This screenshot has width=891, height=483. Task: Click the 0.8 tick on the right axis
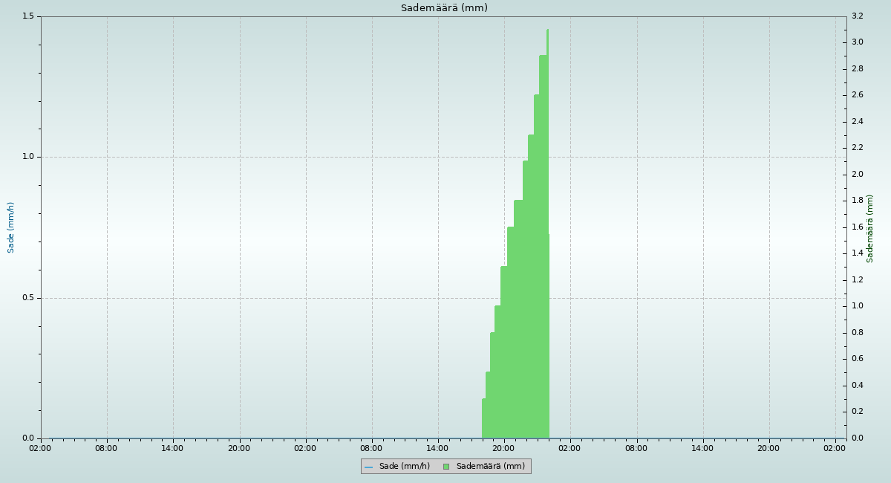pos(857,333)
